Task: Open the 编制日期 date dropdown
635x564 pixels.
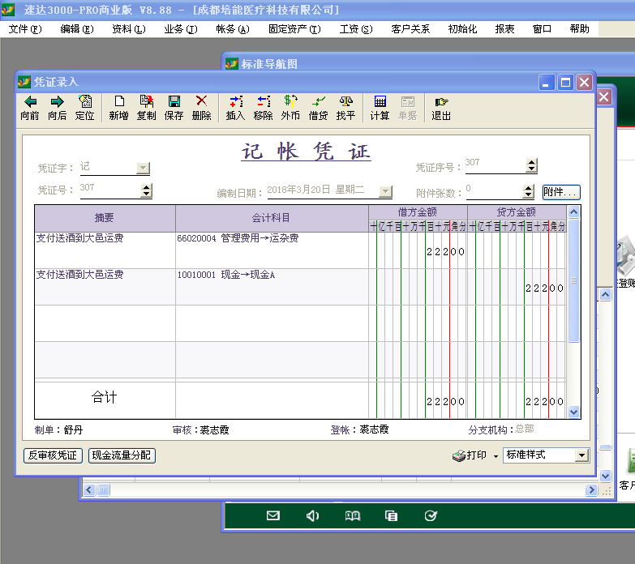Action: click(x=385, y=192)
